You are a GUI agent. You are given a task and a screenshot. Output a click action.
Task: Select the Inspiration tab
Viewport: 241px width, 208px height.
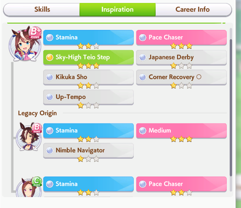[117, 9]
